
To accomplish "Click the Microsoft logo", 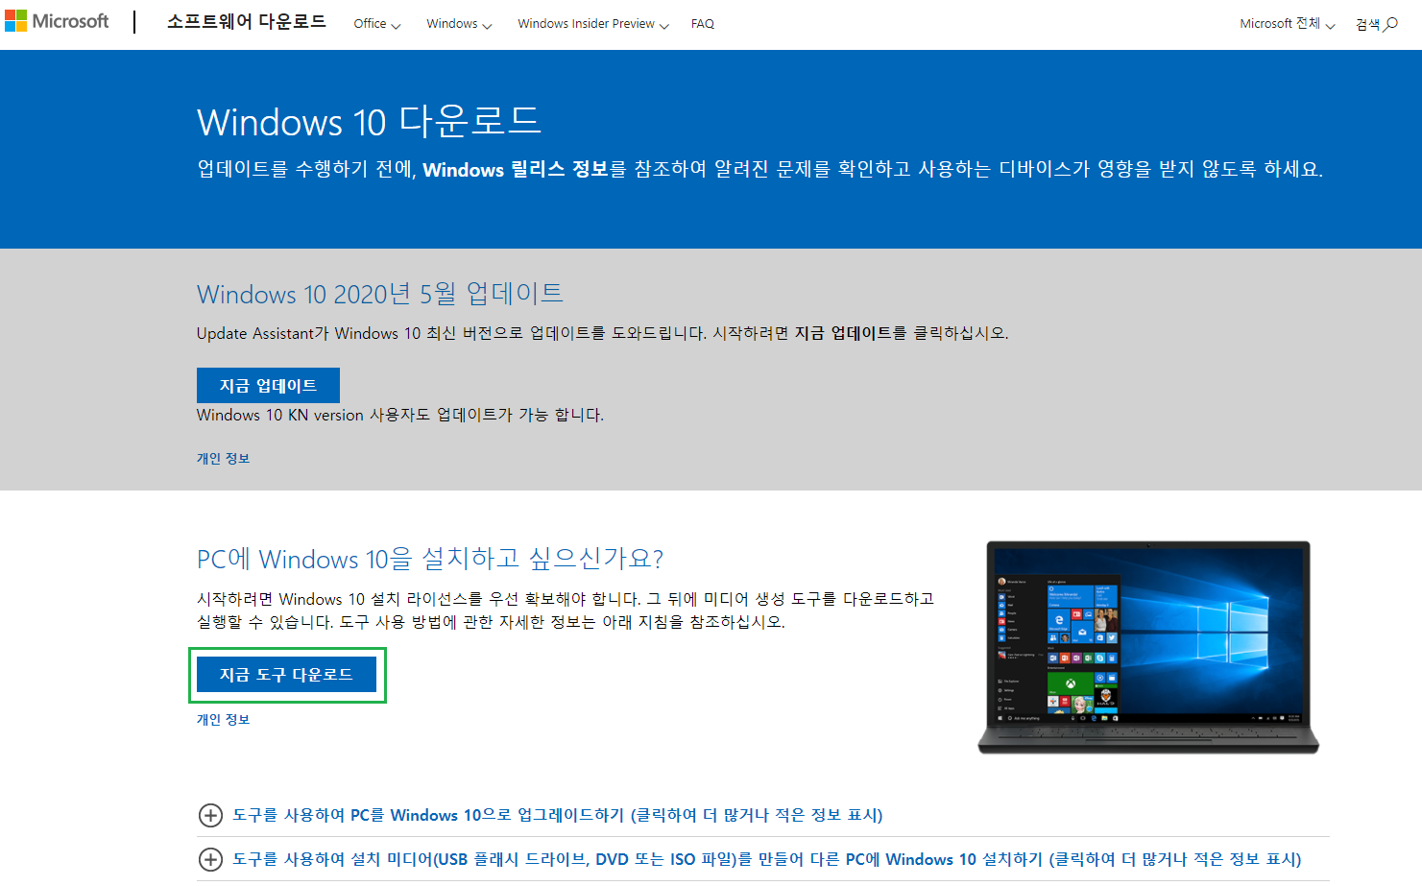I will click(x=57, y=21).
